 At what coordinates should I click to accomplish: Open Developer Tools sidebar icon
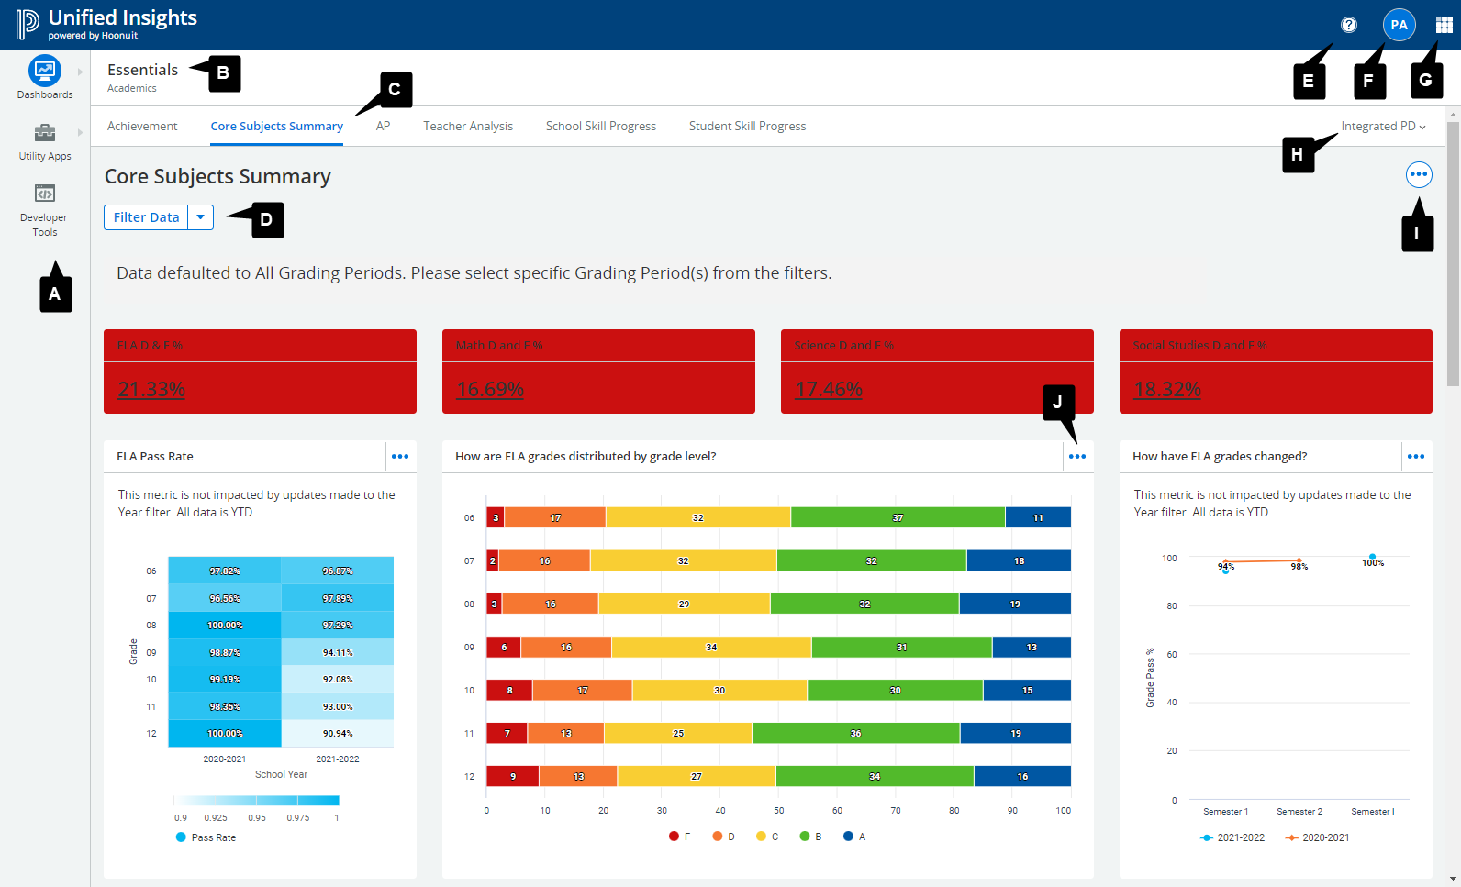[x=44, y=194]
